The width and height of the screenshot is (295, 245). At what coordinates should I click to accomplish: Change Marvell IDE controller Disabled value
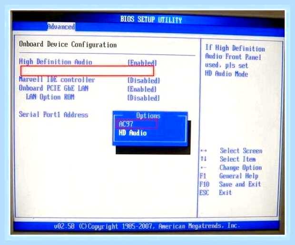(x=144, y=80)
